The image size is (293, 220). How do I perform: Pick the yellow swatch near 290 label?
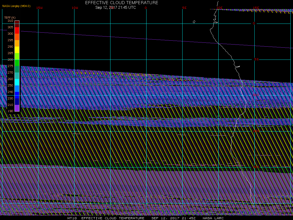tap(17, 50)
